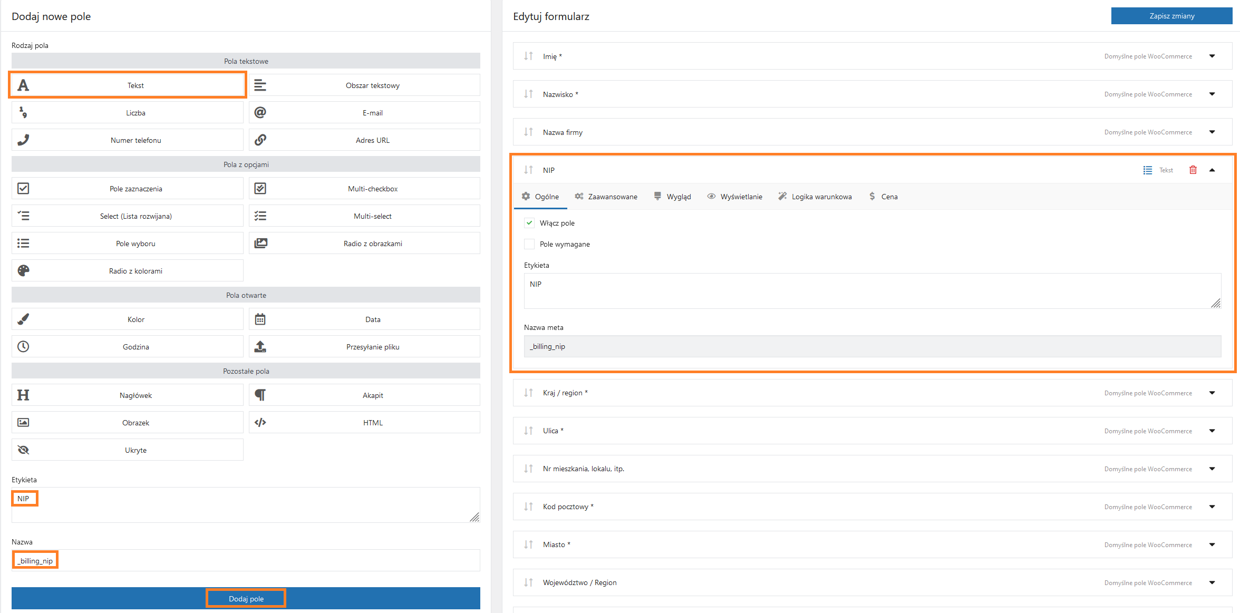Click the drag-sort arrows icon beside Imię

(x=528, y=56)
